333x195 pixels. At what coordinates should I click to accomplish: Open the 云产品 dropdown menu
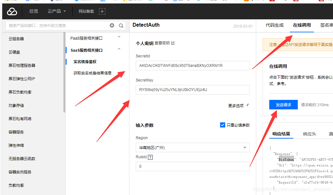[x=57, y=11]
